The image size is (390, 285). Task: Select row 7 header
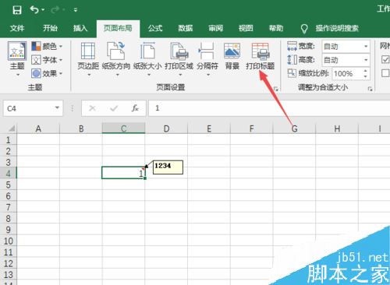coord(8,207)
